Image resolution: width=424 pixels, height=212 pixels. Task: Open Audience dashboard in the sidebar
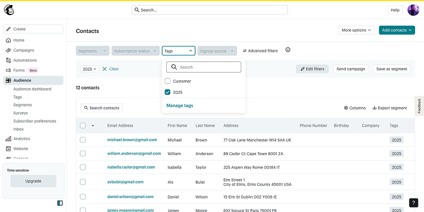tap(32, 89)
